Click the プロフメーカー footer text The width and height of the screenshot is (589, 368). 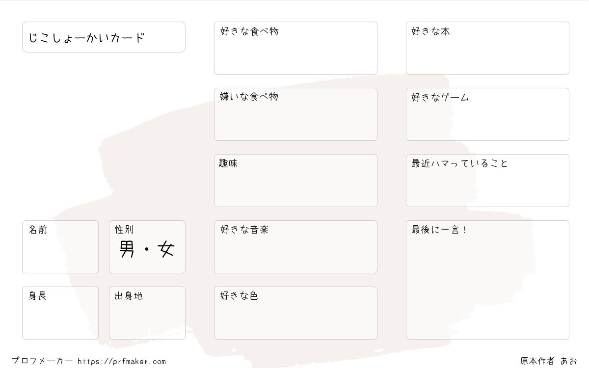coord(42,361)
